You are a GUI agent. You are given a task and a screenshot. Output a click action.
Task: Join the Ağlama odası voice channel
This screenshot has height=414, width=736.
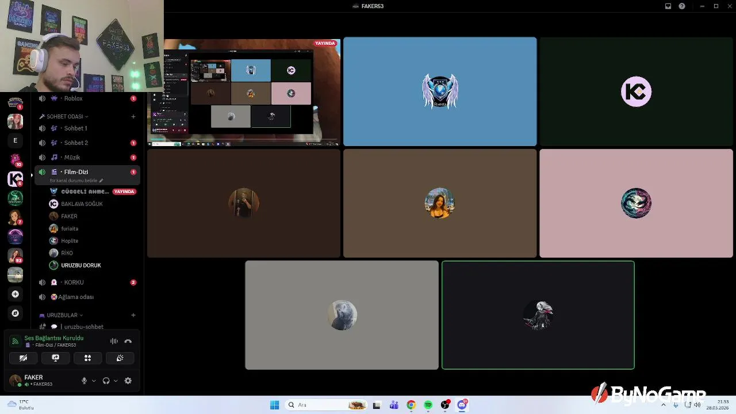87,297
